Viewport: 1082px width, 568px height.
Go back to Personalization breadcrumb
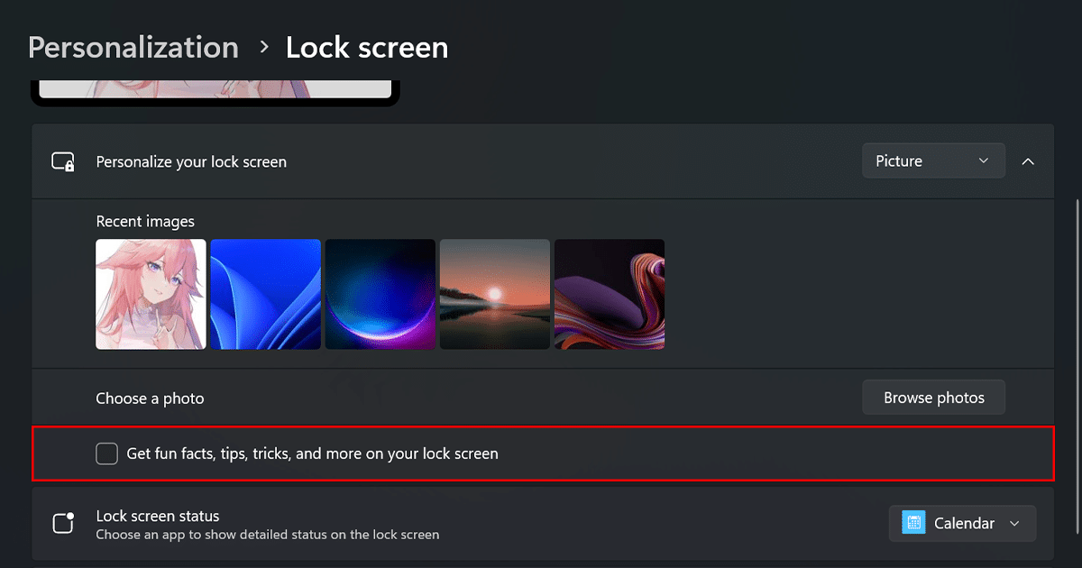(133, 47)
